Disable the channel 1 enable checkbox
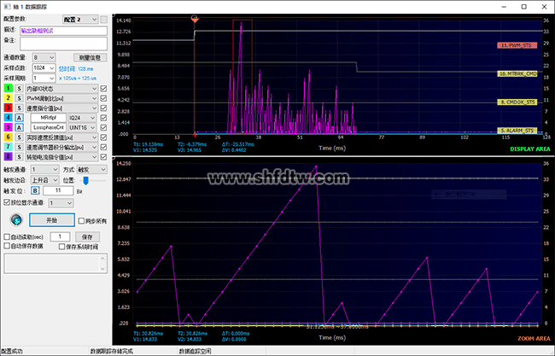The height and width of the screenshot is (356, 555). (x=104, y=88)
